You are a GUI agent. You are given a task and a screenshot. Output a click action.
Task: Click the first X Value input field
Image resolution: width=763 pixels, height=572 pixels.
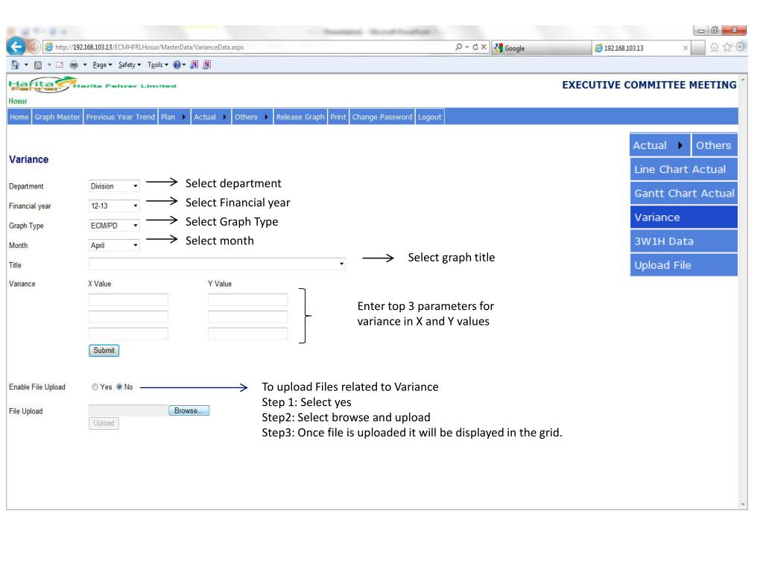click(128, 299)
